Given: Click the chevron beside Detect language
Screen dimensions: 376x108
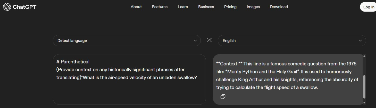Looking at the screenshot, I should pos(195,40).
